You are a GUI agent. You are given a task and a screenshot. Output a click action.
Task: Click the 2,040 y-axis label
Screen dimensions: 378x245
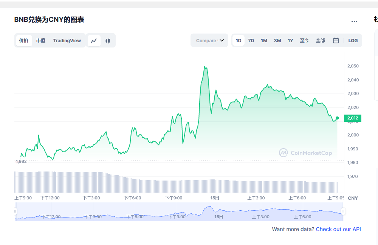pyautogui.click(x=353, y=80)
